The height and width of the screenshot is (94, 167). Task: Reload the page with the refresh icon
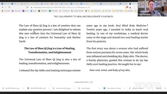click(9, 7)
